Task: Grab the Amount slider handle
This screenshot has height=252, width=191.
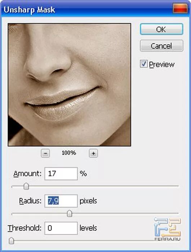Action: 26,186
